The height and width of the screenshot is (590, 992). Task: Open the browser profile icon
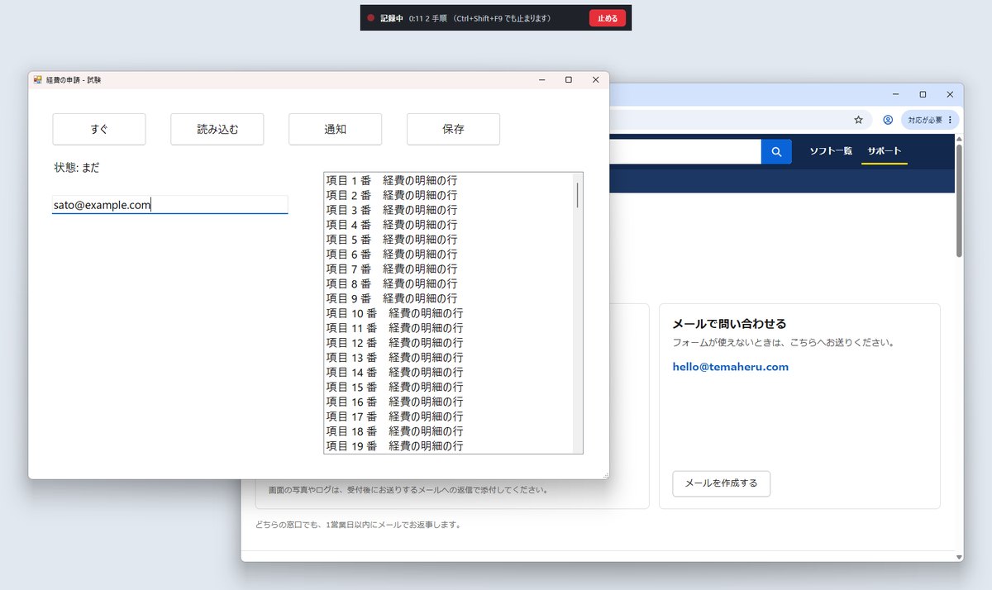tap(888, 120)
